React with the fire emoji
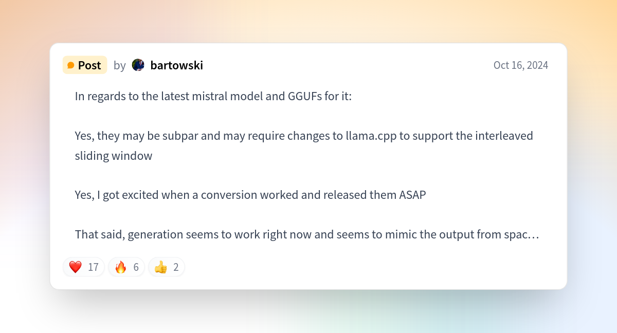Viewport: 617px width, 333px height. [x=121, y=267]
